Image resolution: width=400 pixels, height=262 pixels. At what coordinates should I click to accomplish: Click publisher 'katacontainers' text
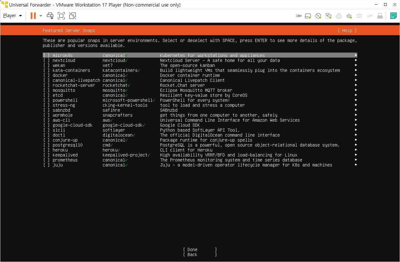point(120,70)
